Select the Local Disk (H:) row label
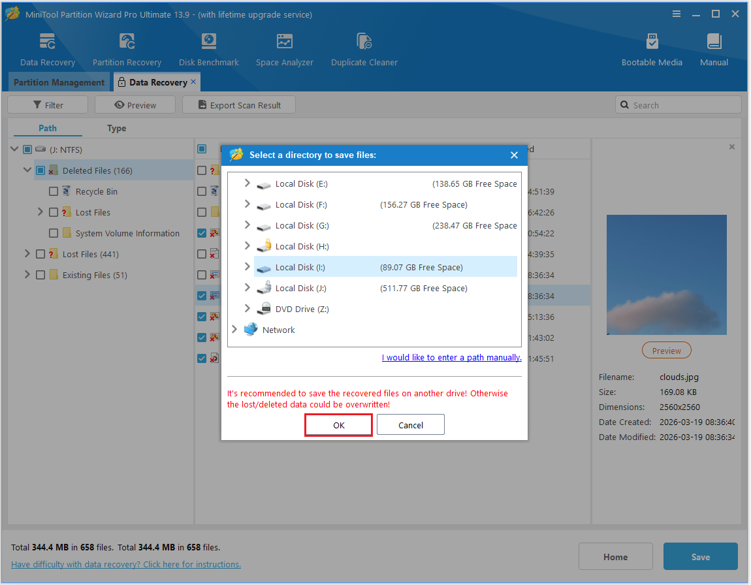Viewport: 751px width, 585px height. (302, 247)
